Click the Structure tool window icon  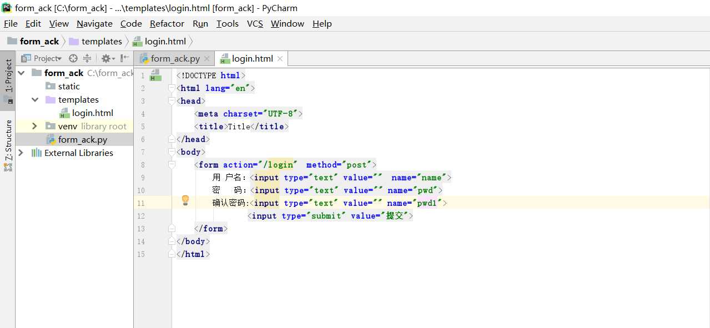8,167
